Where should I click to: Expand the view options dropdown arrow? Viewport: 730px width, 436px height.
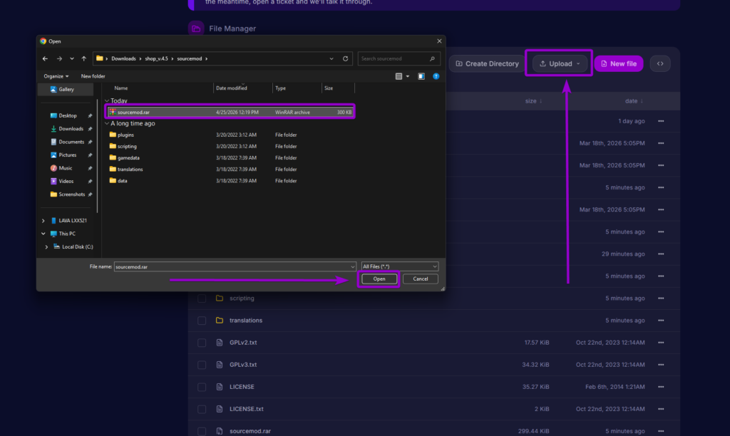[408, 76]
